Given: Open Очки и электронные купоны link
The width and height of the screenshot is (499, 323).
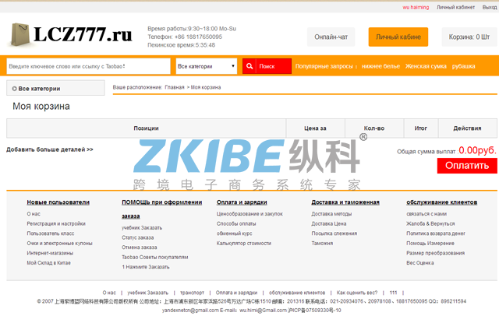Looking at the screenshot, I should 59,244.
